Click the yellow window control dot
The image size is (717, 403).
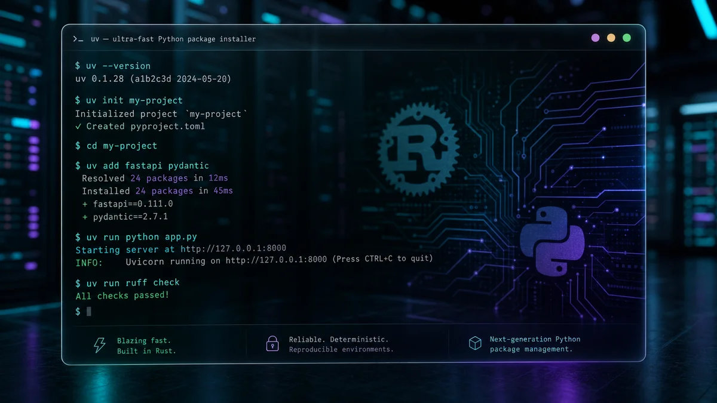point(611,38)
